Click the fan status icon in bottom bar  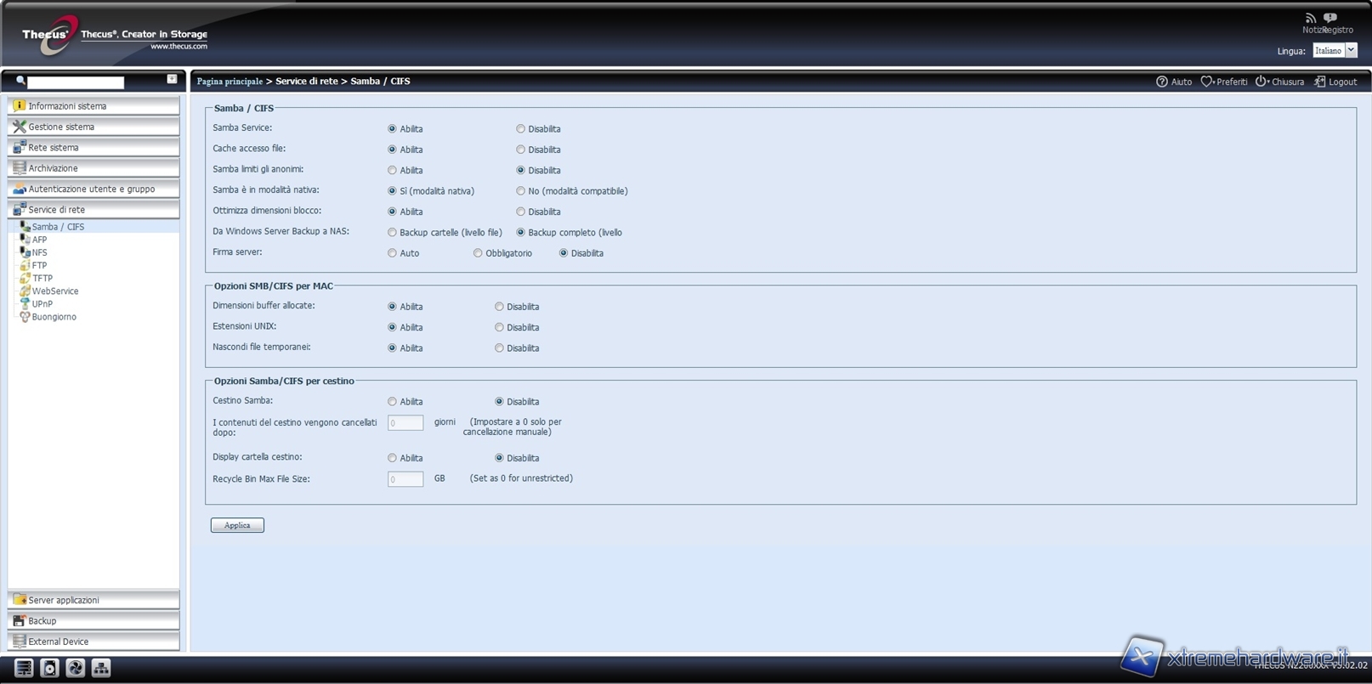pos(76,669)
